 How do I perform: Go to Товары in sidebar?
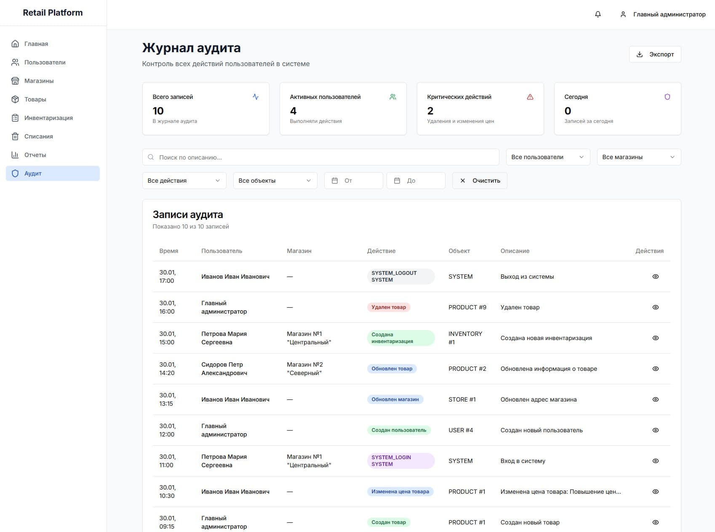point(35,99)
